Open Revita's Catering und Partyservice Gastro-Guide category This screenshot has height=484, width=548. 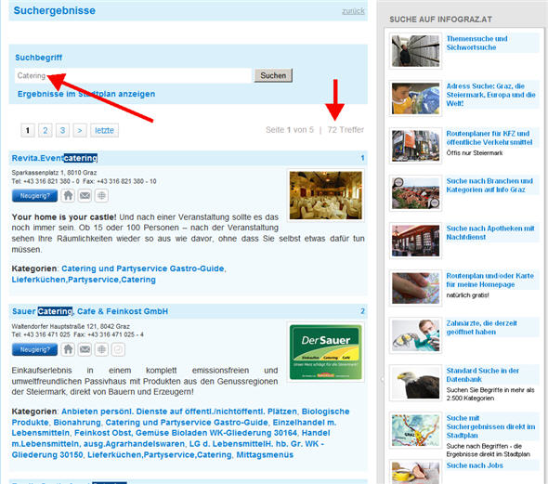[x=143, y=268]
